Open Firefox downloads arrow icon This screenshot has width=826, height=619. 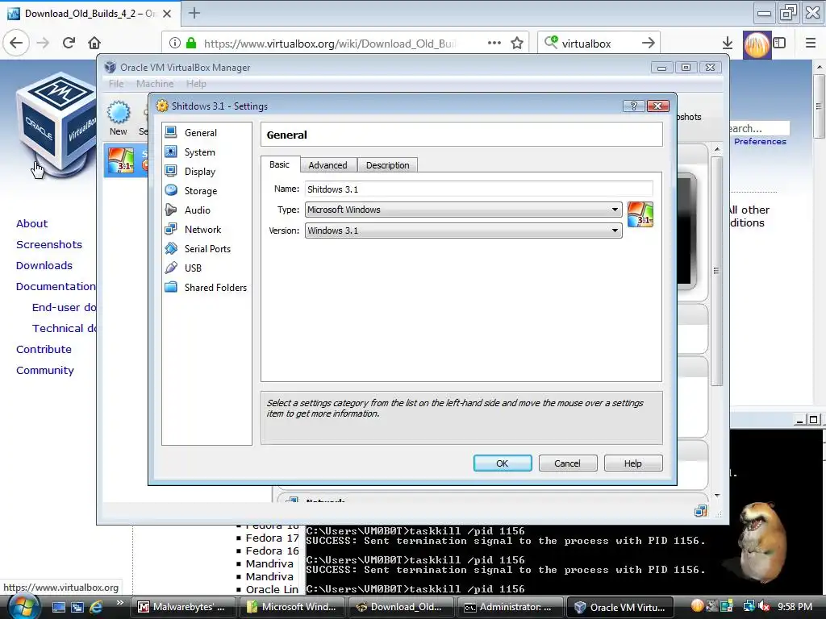[728, 44]
